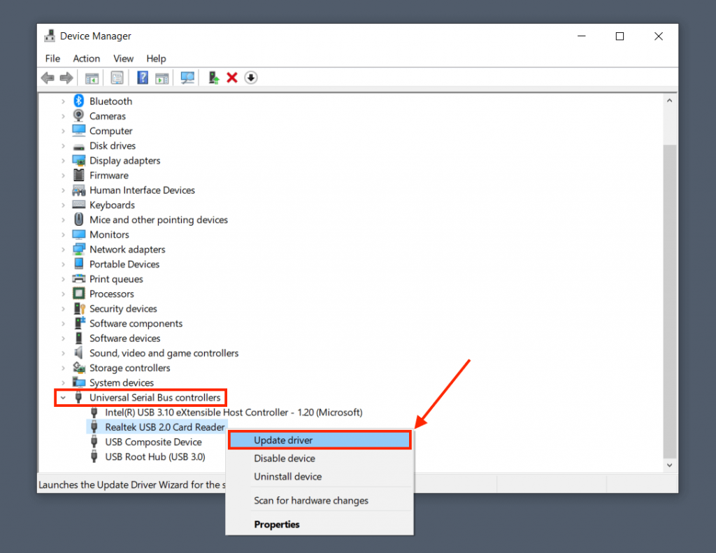This screenshot has width=716, height=553.
Task: Click the Back arrow toolbar icon
Action: 48,78
